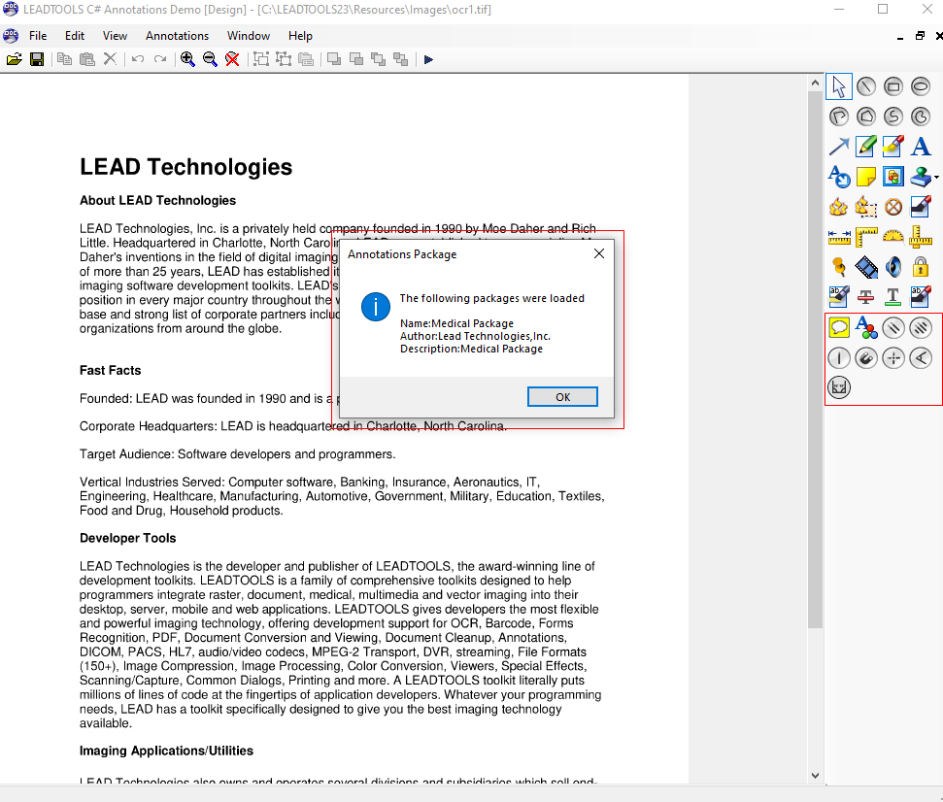
Task: Select the yellow highlighter tool
Action: click(893, 147)
